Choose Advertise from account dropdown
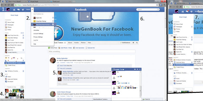The height and width of the screenshot is (101, 203). tap(36, 30)
